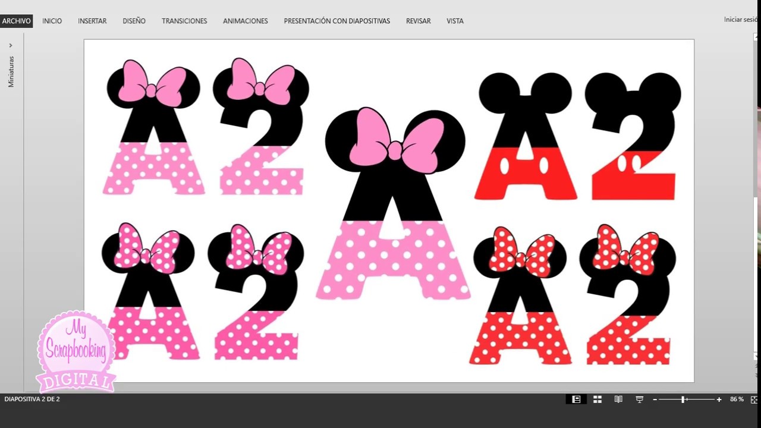The image size is (761, 428).
Task: Open zoom dialog via 86 % label
Action: [737, 399]
